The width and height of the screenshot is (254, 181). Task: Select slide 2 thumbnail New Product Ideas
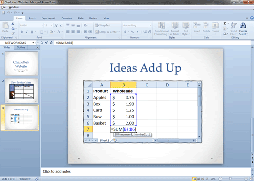pos(21,90)
